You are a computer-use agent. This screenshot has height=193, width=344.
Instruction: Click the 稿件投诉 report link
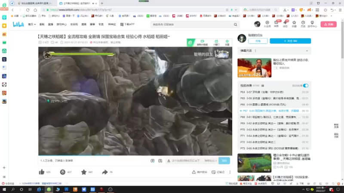pyautogui.click(x=200, y=172)
